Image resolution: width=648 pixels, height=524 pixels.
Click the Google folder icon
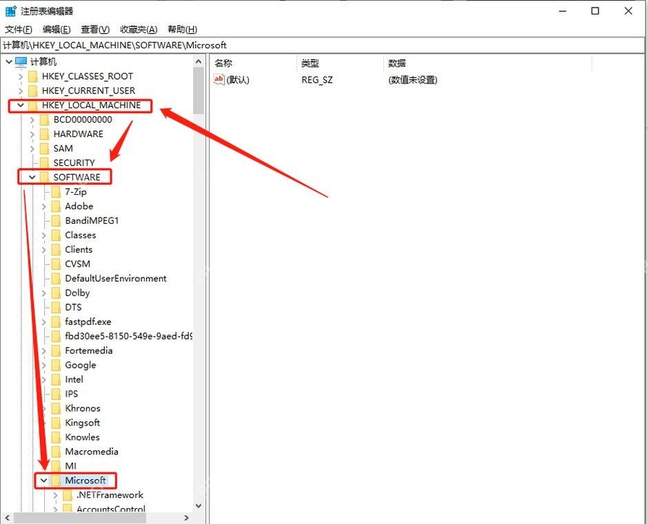click(x=56, y=365)
